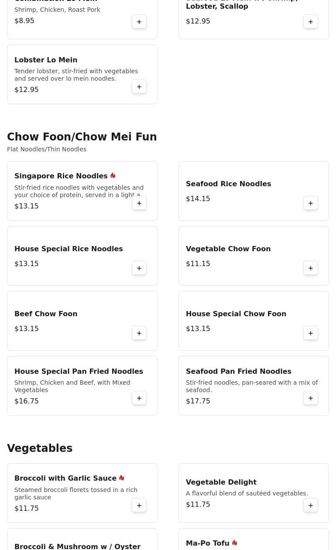This screenshot has width=336, height=550.
Task: Add Broccoli with Garlic Sauce
Action: (x=139, y=506)
